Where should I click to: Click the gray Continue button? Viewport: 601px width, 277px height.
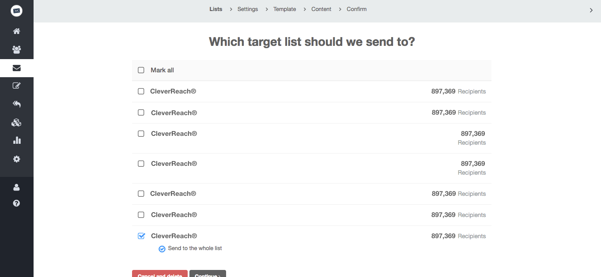(208, 274)
